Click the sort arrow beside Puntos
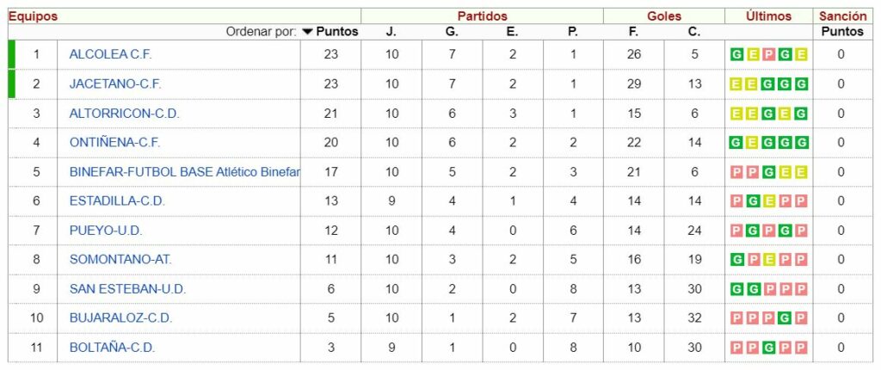 [307, 32]
